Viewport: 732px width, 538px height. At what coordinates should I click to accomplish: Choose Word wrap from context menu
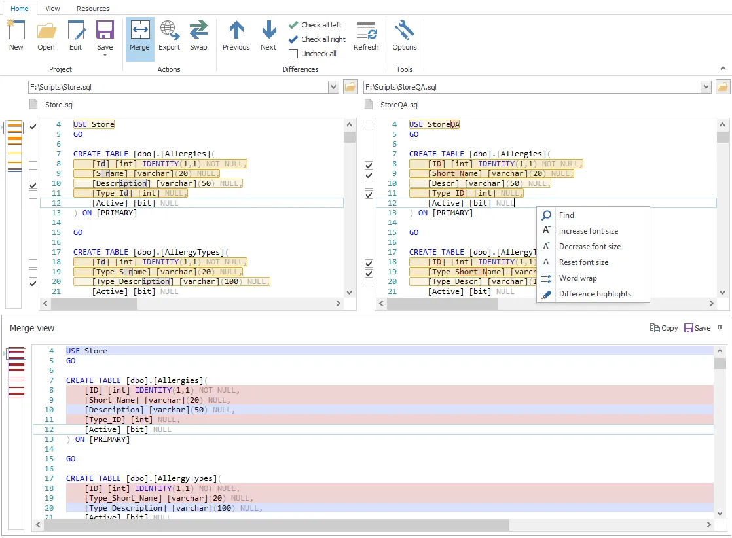click(x=577, y=278)
